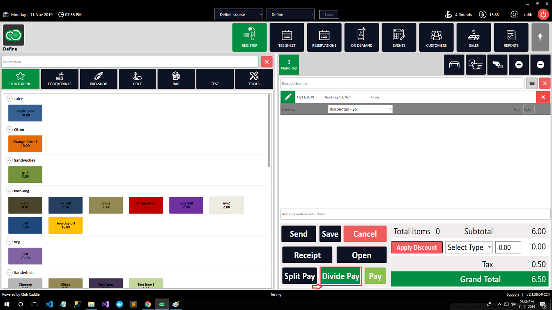Click the Add preparation instructions field
This screenshot has width=552, height=310.
click(x=415, y=214)
